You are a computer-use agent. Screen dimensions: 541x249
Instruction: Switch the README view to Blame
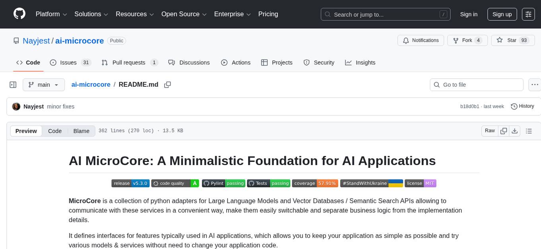click(x=81, y=131)
